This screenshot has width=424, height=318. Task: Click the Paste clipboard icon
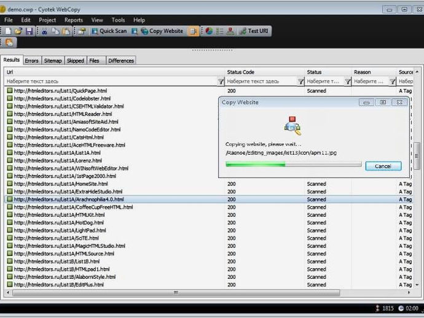click(66, 31)
